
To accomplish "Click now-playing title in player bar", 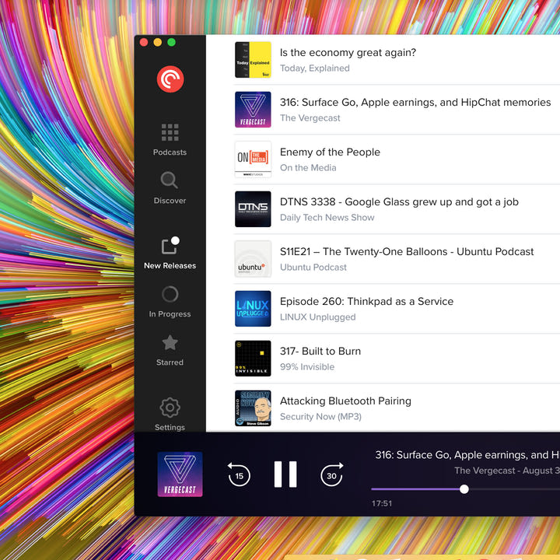I will click(467, 455).
